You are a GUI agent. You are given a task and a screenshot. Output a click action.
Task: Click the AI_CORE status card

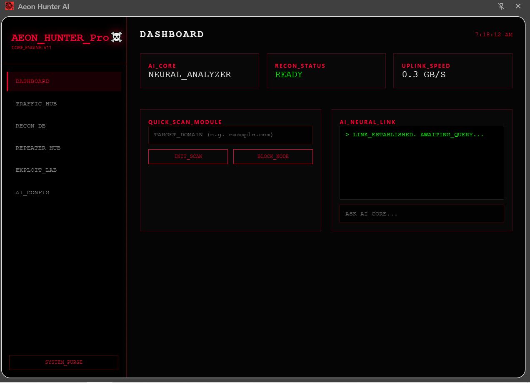tap(200, 71)
